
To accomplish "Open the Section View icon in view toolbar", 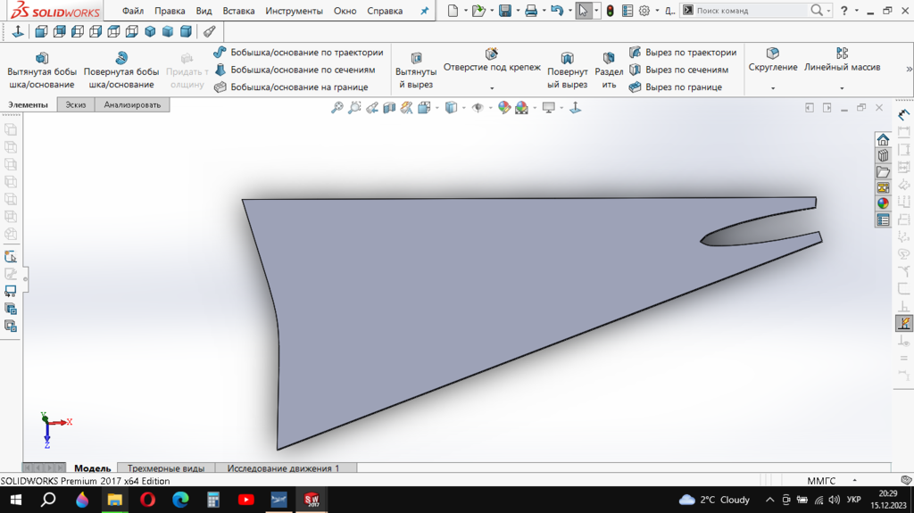I will pyautogui.click(x=389, y=108).
